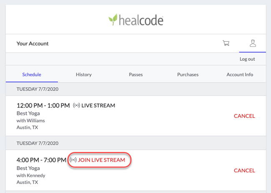Join live stream for Kennedy's class
271x193 pixels.
coord(101,160)
